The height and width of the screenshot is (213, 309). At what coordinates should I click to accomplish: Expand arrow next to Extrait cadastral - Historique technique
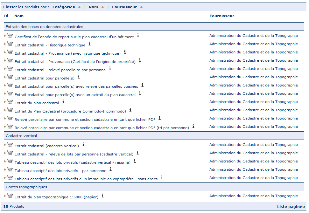point(5,44)
